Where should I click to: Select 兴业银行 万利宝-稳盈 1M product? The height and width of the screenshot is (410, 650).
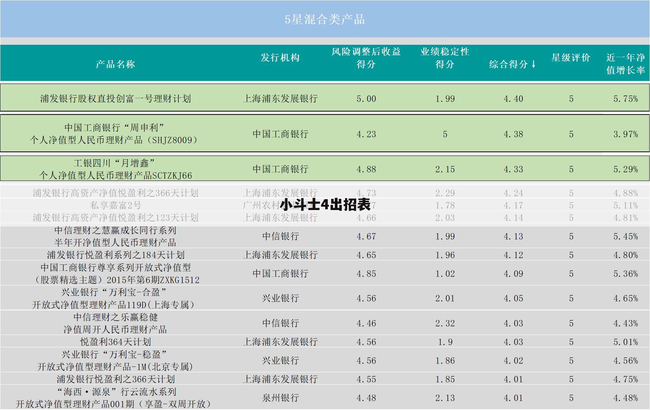[x=115, y=360]
